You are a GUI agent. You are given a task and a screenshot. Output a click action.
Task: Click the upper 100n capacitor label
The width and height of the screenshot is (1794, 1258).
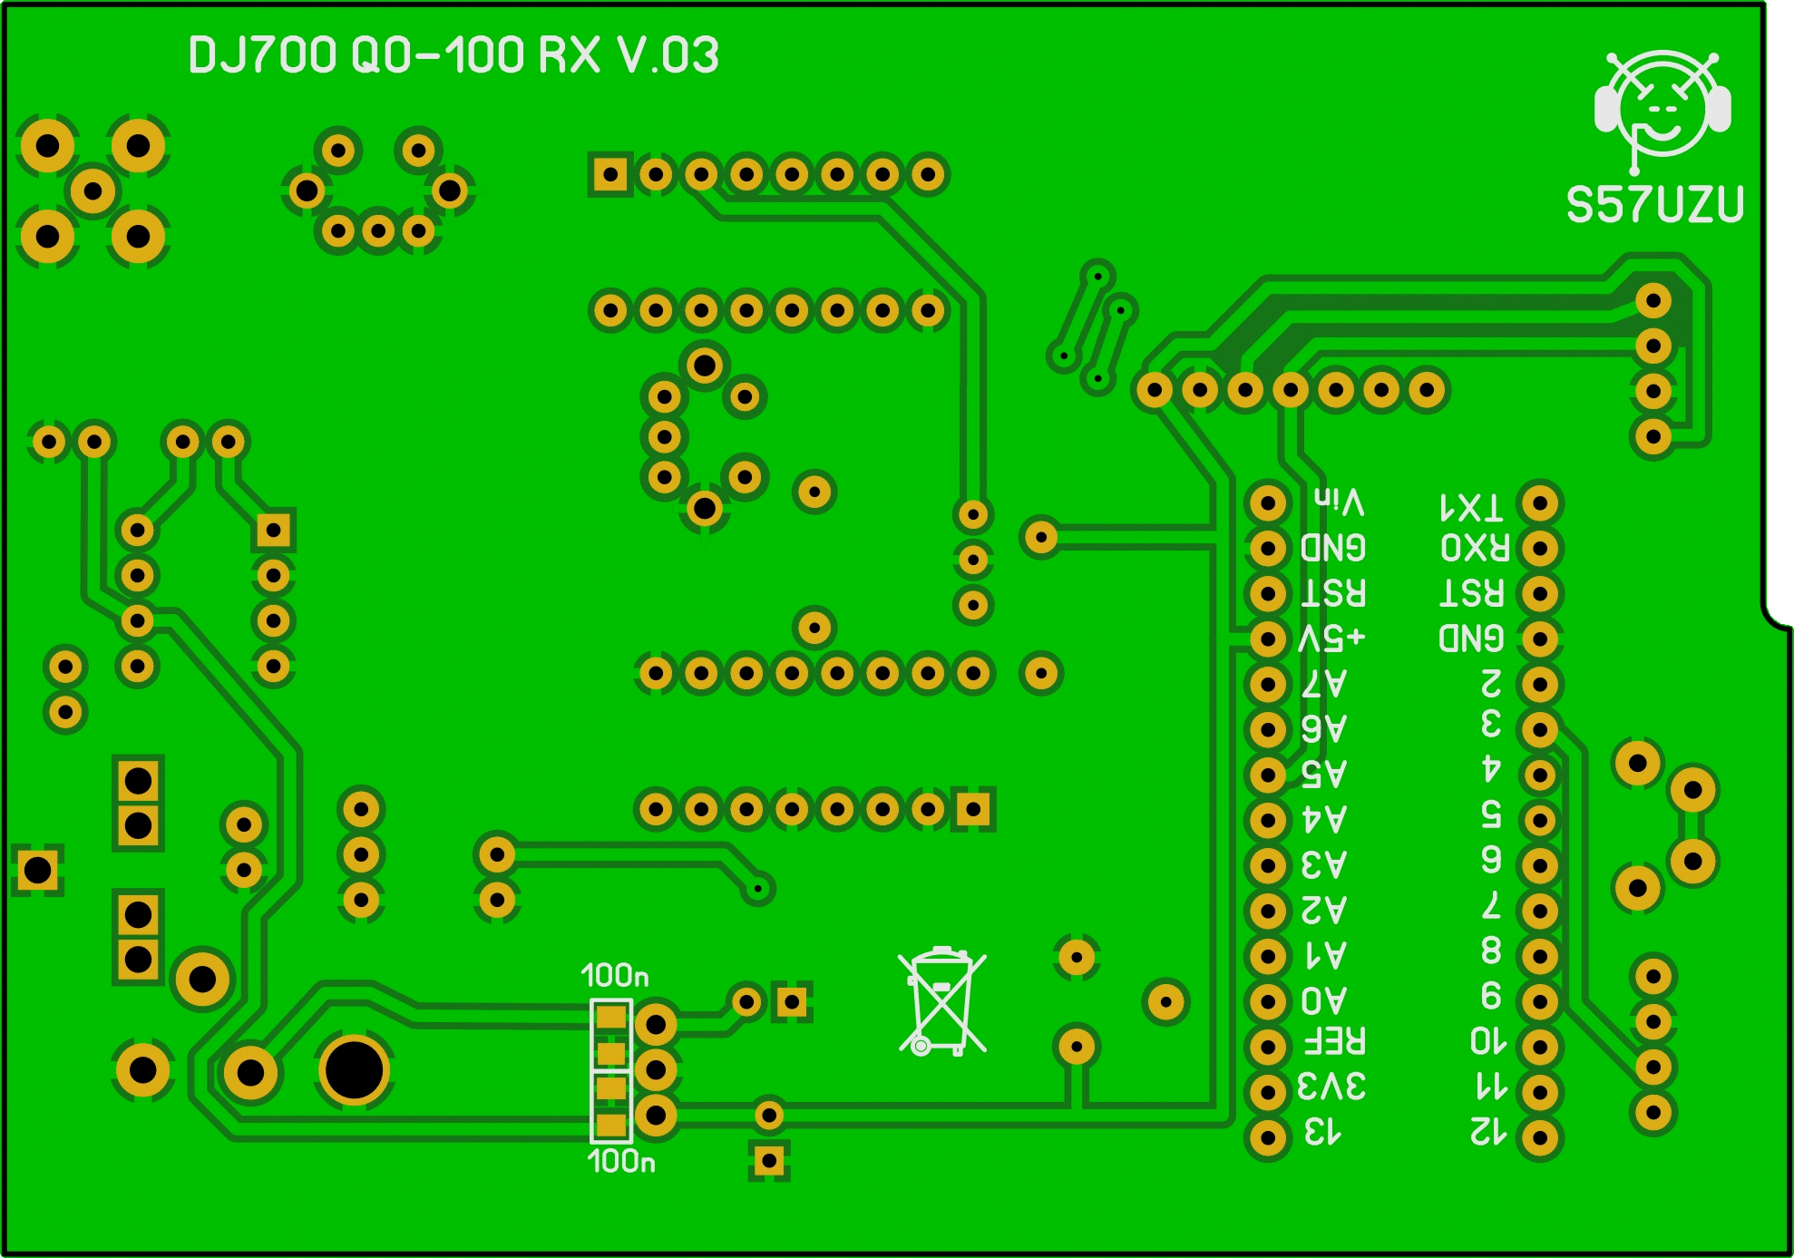pyautogui.click(x=614, y=976)
